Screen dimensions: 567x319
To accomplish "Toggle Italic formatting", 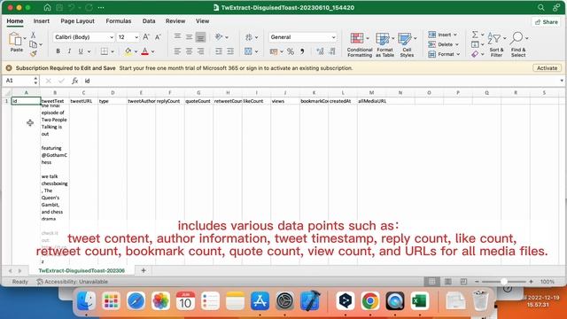I will click(69, 51).
